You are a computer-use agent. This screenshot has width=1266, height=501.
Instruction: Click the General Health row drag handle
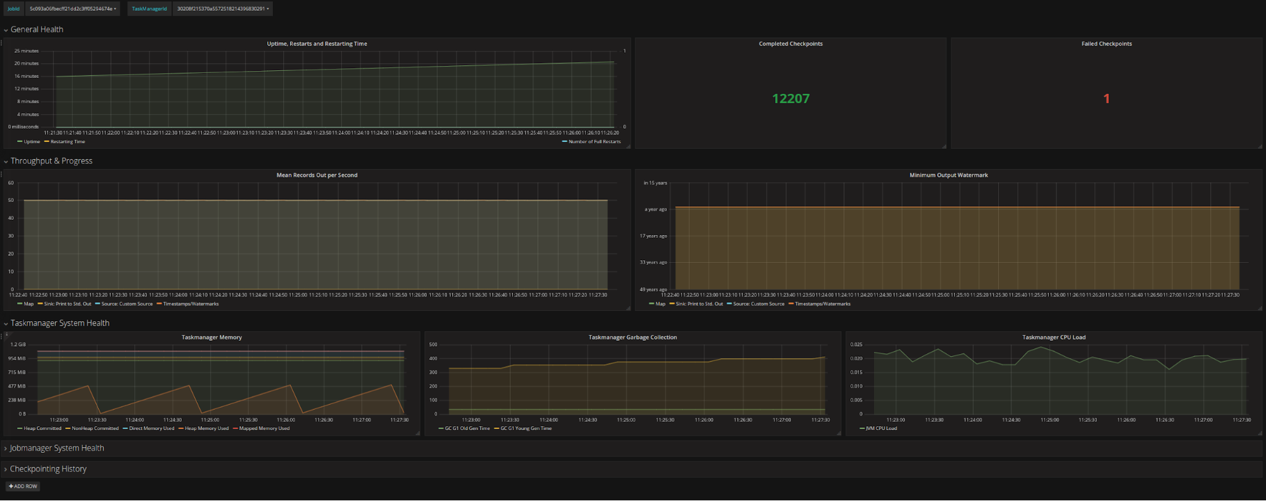click(1, 43)
